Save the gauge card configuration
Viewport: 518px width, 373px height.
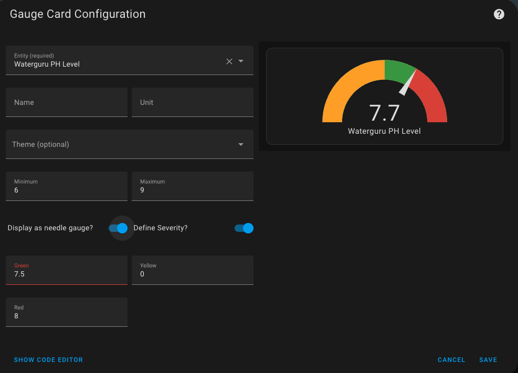click(488, 360)
